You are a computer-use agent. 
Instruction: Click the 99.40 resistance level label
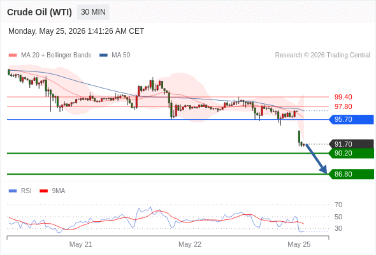(x=343, y=97)
